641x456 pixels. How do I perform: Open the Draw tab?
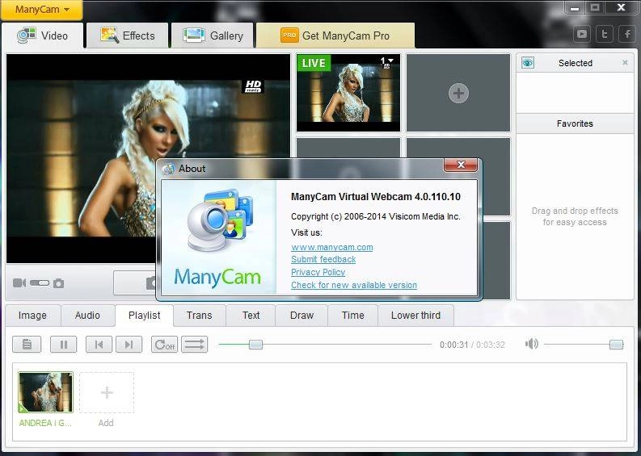[302, 315]
